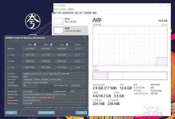Click Memory Bus value 2133.2 MHz
Viewport: 175px width, 119px height.
coord(30,92)
